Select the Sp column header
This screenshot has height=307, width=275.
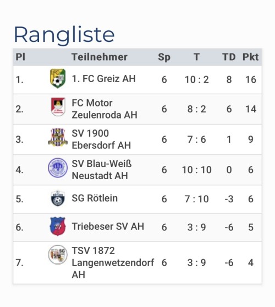click(164, 57)
